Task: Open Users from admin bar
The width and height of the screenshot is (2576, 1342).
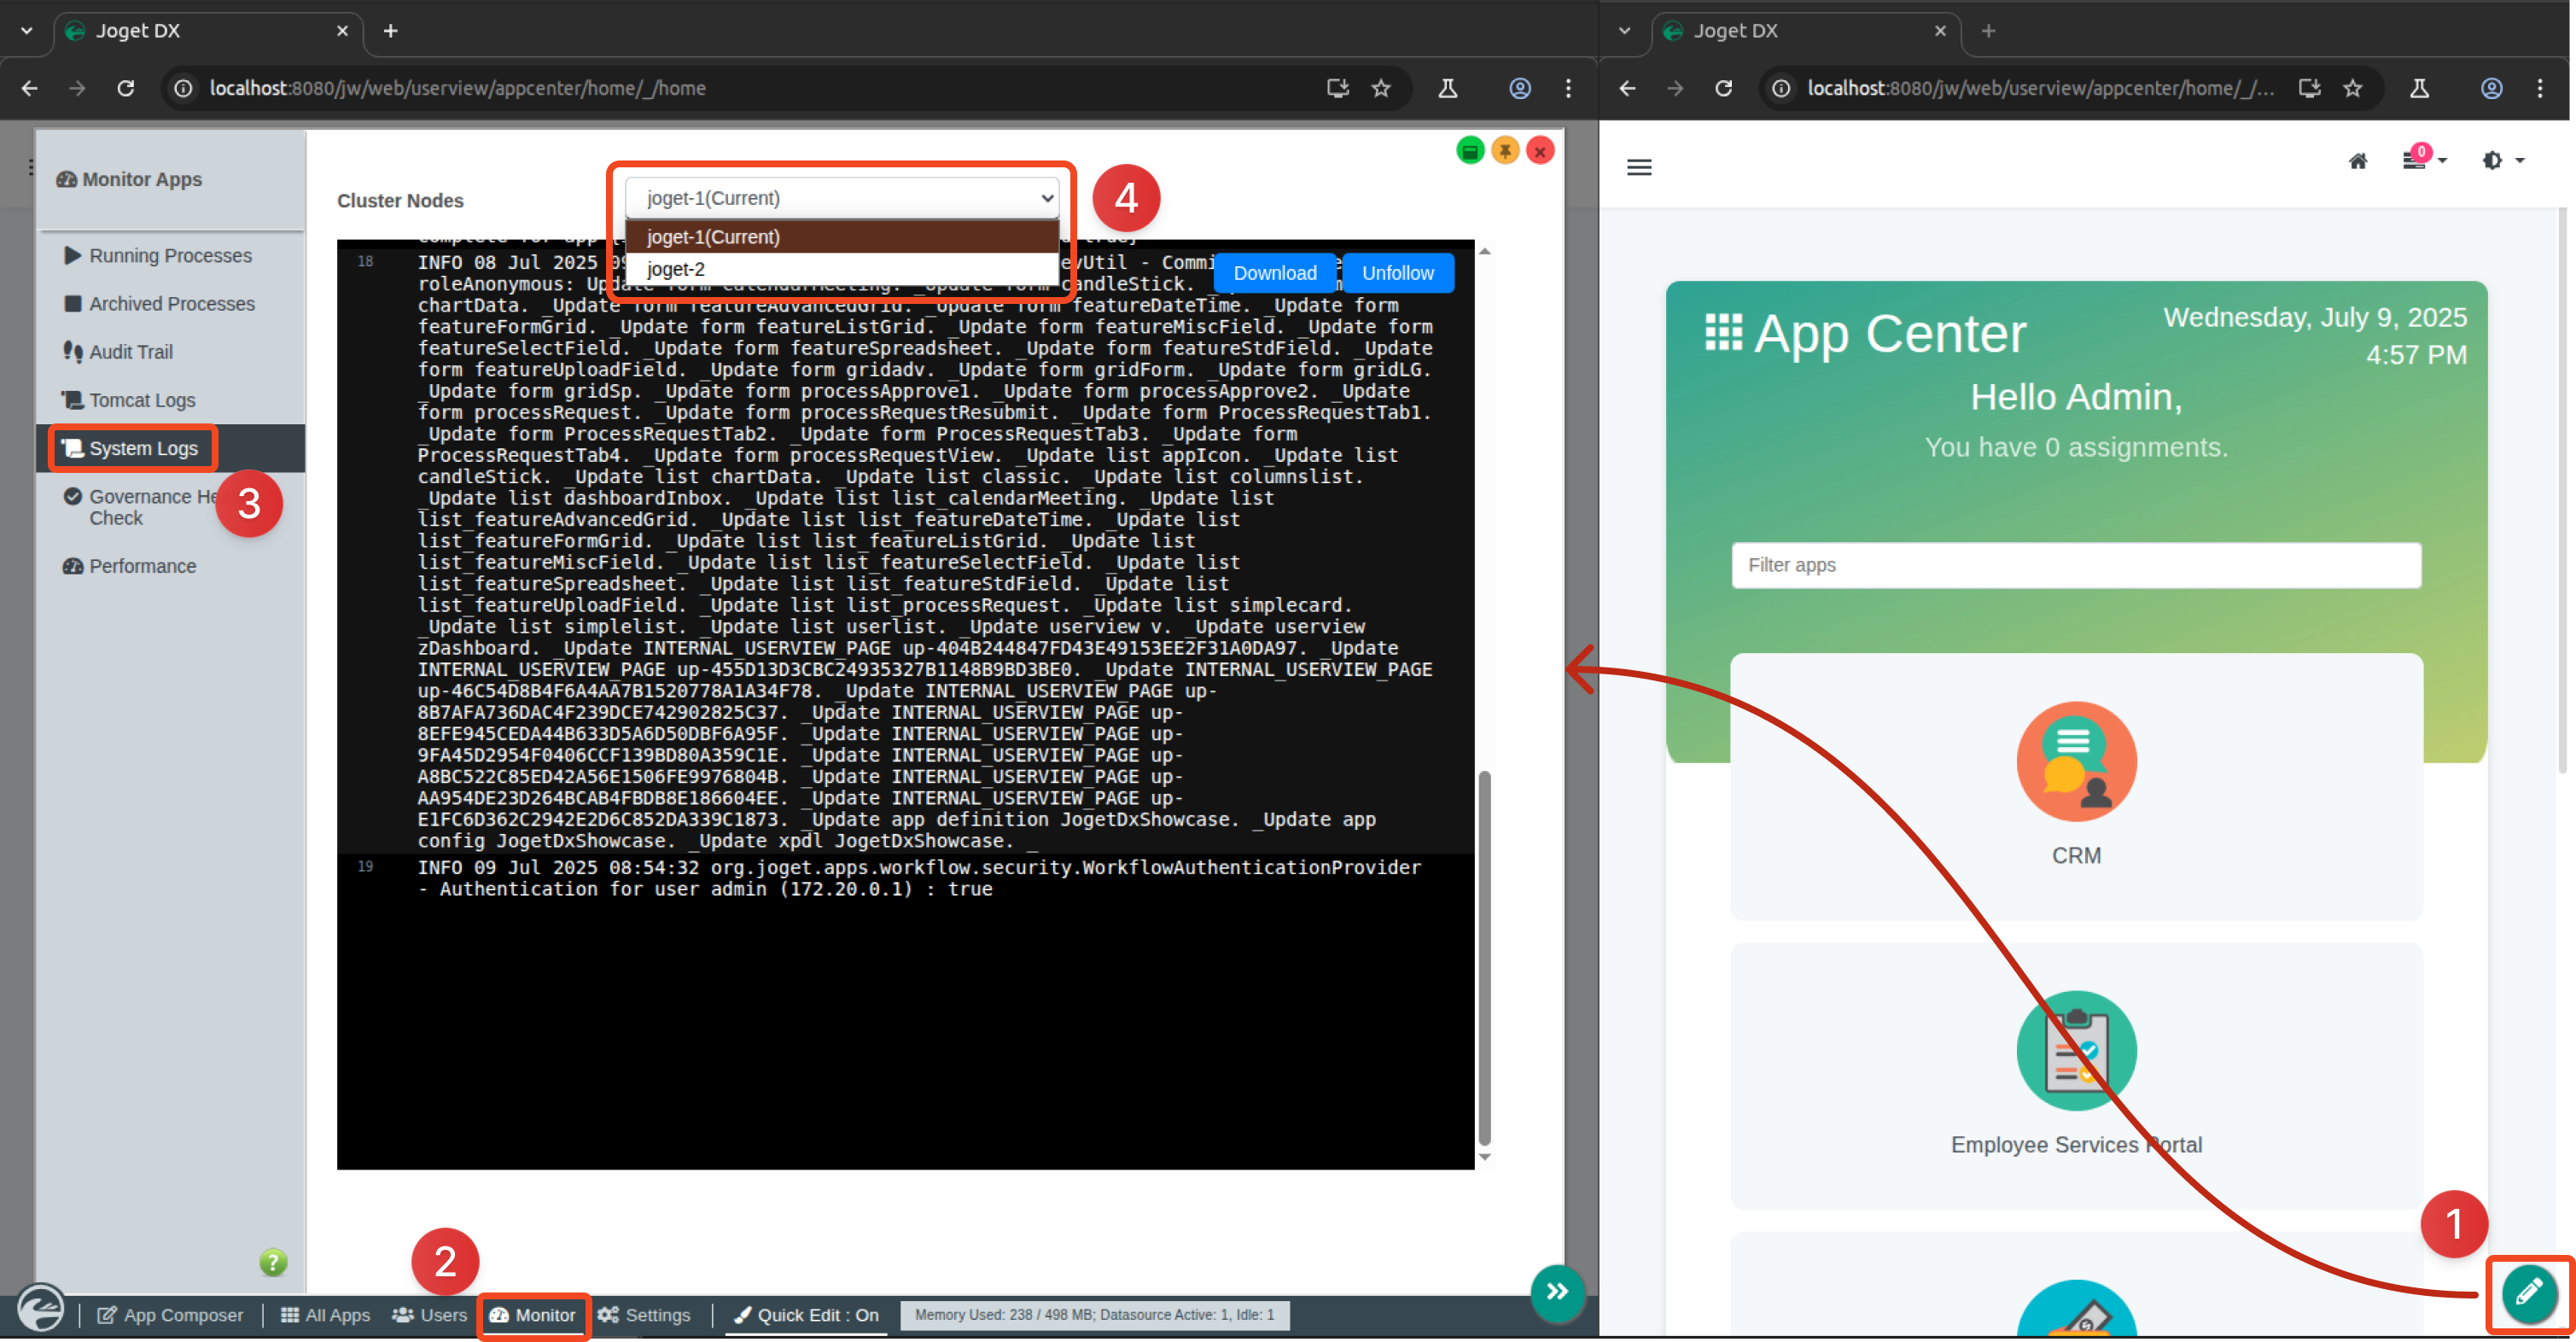Action: coord(430,1315)
